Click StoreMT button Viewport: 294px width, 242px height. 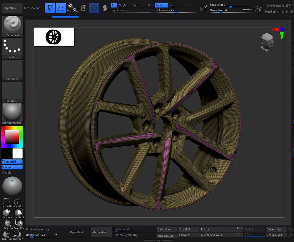[189, 229]
